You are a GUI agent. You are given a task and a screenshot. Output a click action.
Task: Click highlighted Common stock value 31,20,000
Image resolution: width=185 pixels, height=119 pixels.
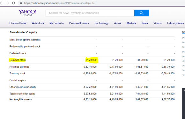point(91,60)
